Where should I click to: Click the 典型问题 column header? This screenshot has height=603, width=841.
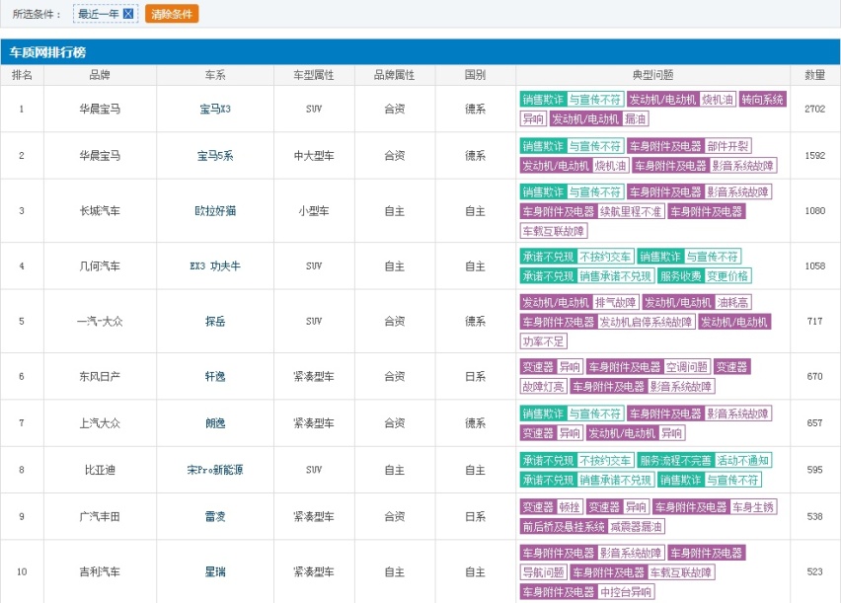click(x=652, y=75)
